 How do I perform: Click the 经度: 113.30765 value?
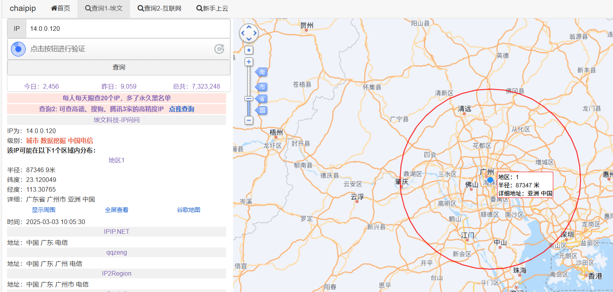tap(31, 189)
